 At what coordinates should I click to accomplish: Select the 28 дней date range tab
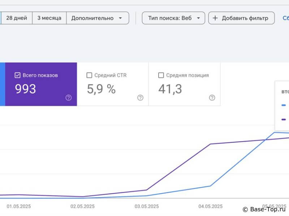(17, 18)
